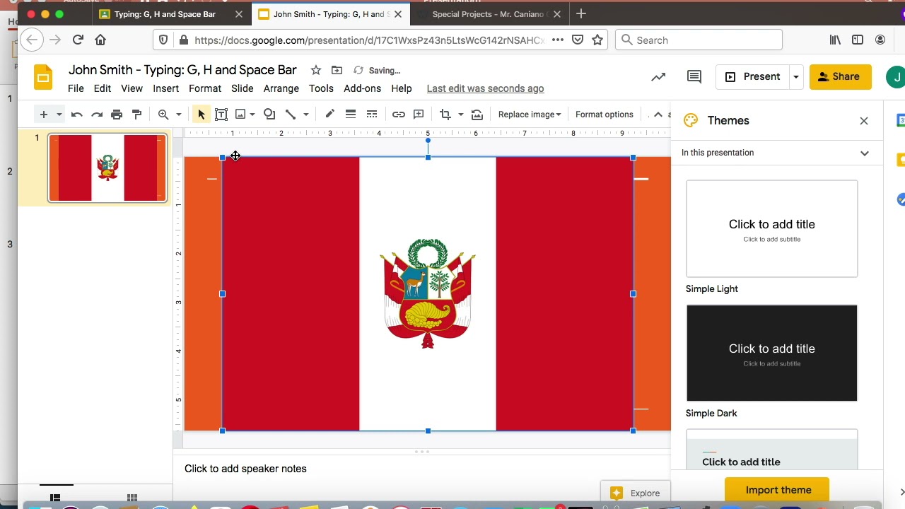The height and width of the screenshot is (509, 905).
Task: Edit the presentation title text
Action: [182, 70]
